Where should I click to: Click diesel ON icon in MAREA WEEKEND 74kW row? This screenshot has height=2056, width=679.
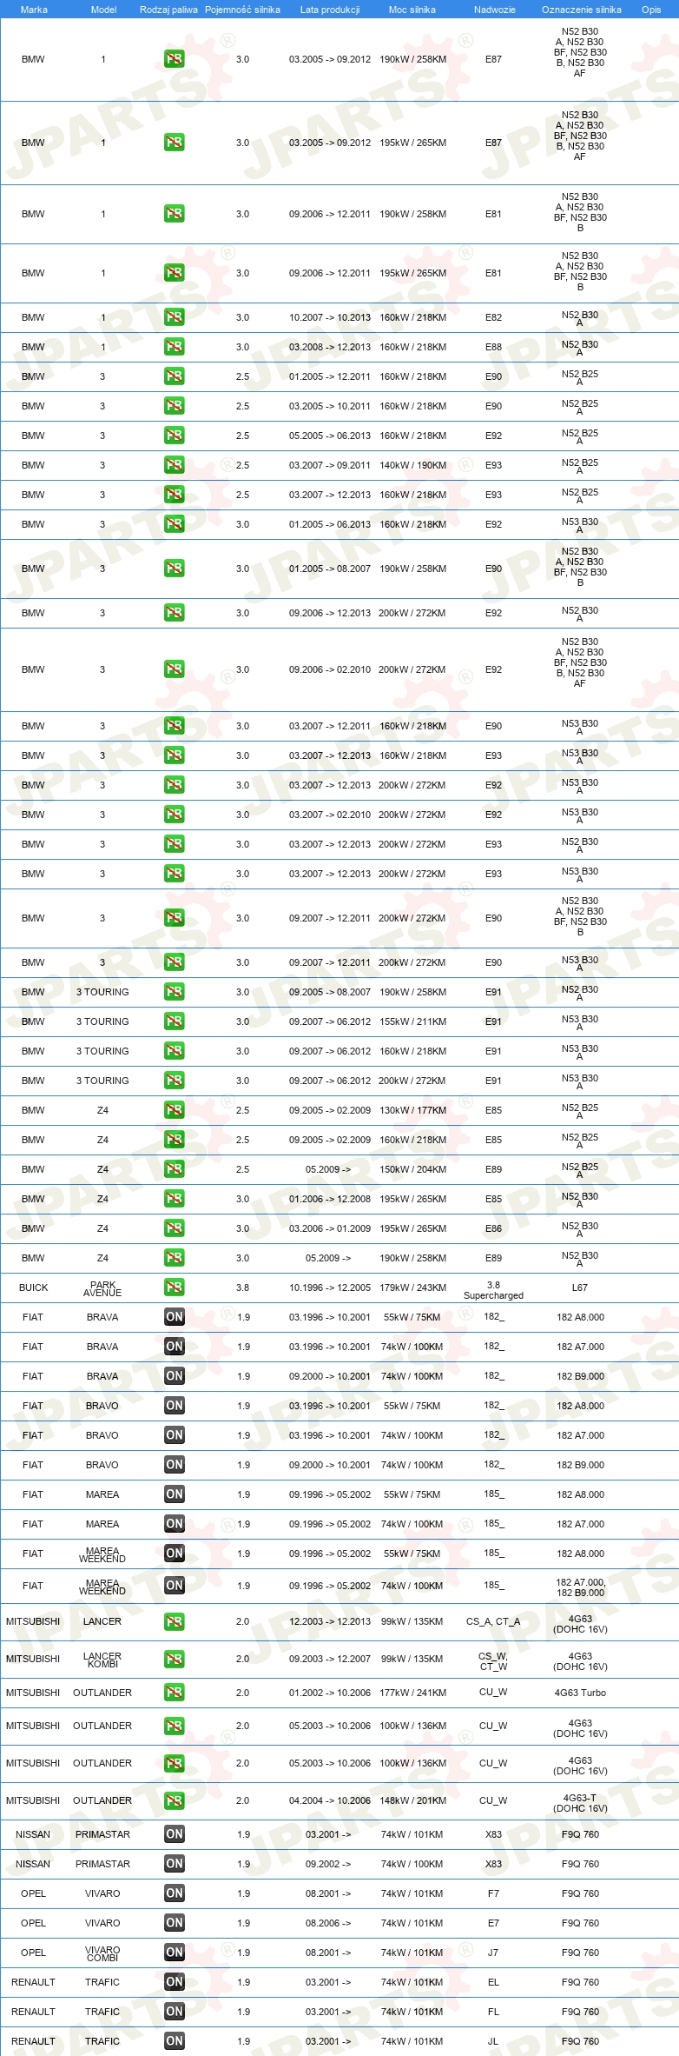click(x=174, y=1586)
